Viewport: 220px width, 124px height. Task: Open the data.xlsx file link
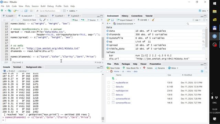click(120, 86)
